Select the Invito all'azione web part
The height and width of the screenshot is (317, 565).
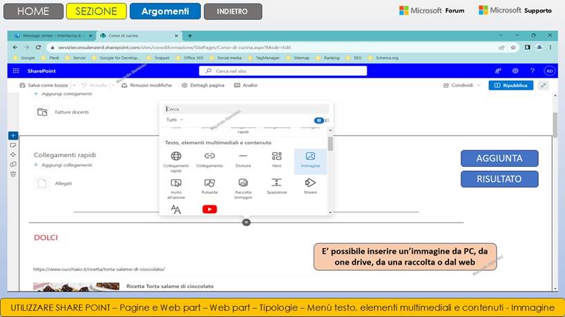pyautogui.click(x=176, y=189)
